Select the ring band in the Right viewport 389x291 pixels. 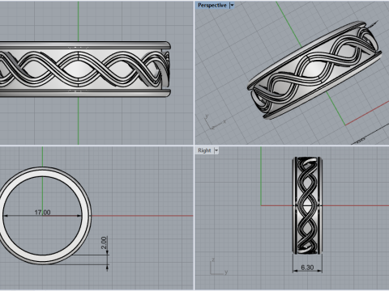307,205
